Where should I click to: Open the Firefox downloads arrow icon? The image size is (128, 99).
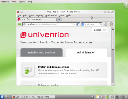pyautogui.click(x=106, y=24)
